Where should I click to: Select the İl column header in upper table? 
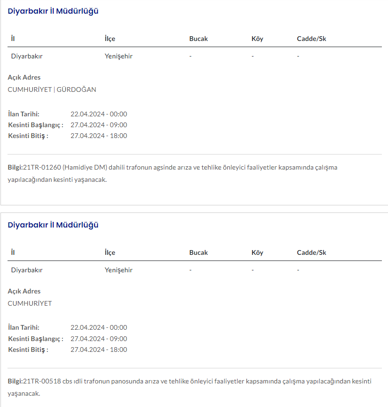tap(13, 39)
